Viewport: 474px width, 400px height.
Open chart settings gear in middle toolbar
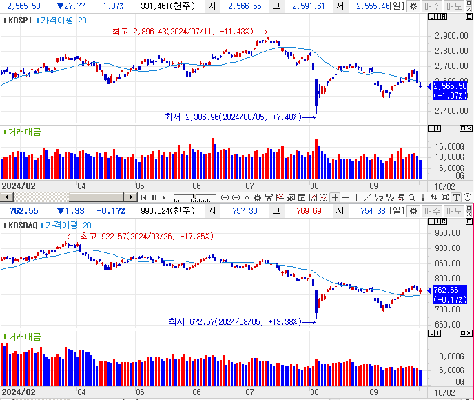(x=258, y=198)
